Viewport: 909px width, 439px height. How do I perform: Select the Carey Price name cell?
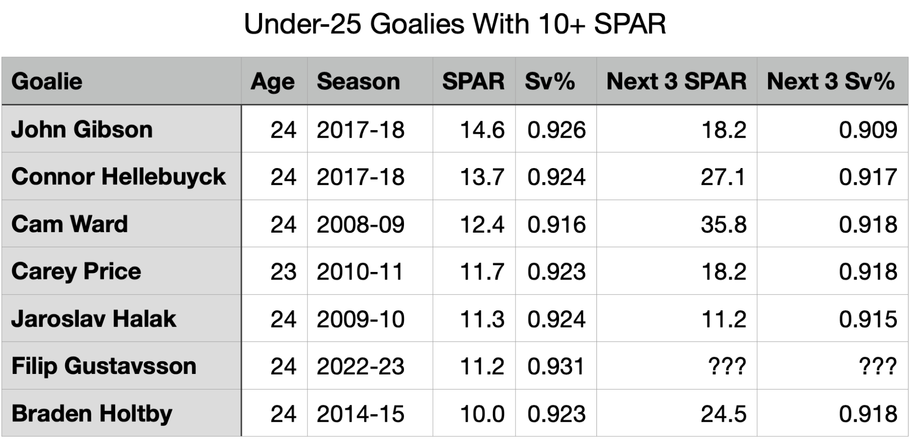tap(76, 271)
